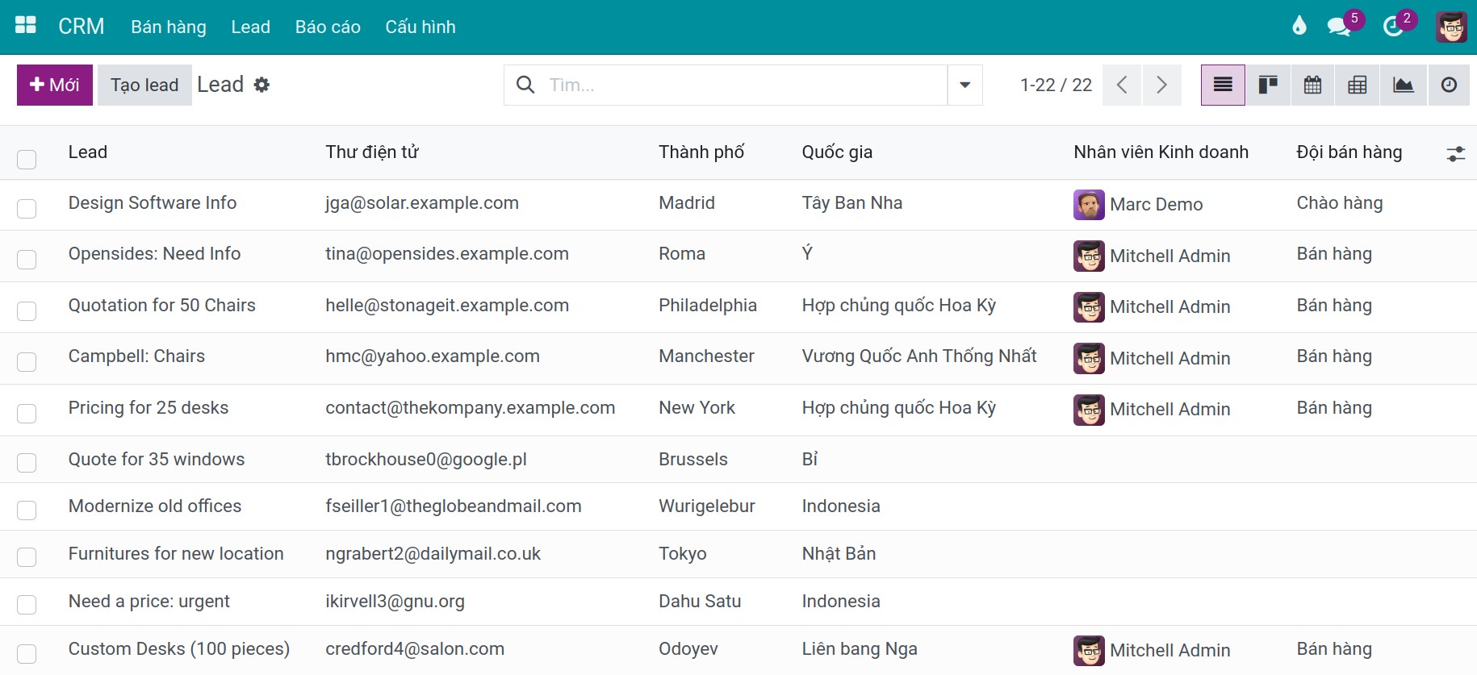Image resolution: width=1477 pixels, height=675 pixels.
Task: Sort by Thành phố column header
Action: coord(701,152)
